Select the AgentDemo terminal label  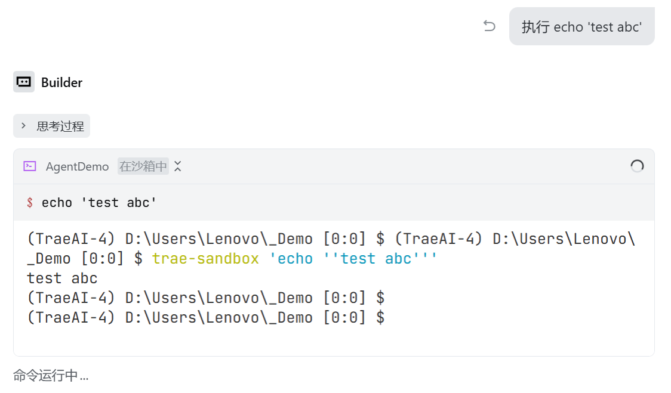point(77,166)
